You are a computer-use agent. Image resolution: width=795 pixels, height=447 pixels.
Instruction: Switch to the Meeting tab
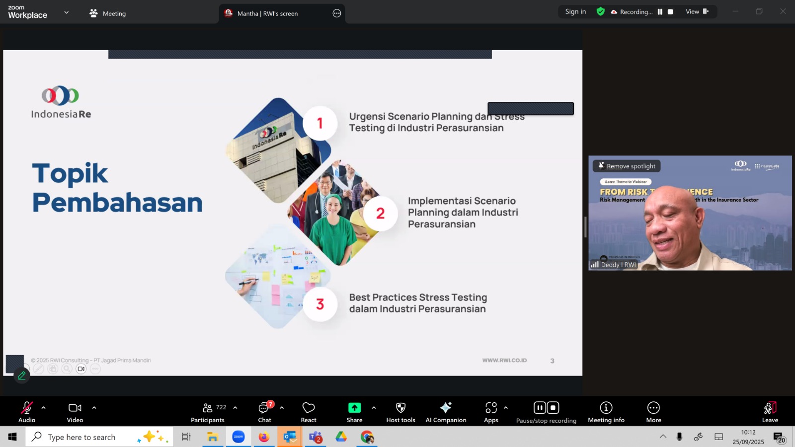tap(108, 13)
